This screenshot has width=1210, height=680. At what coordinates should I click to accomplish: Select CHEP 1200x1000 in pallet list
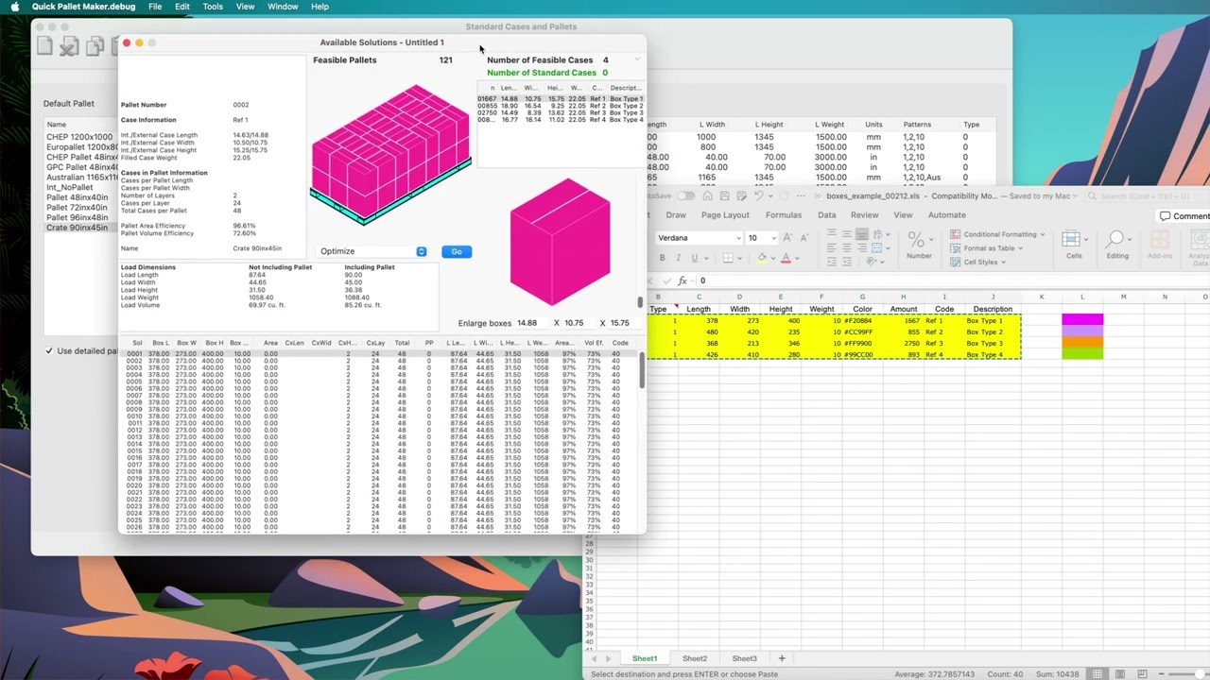click(x=79, y=137)
